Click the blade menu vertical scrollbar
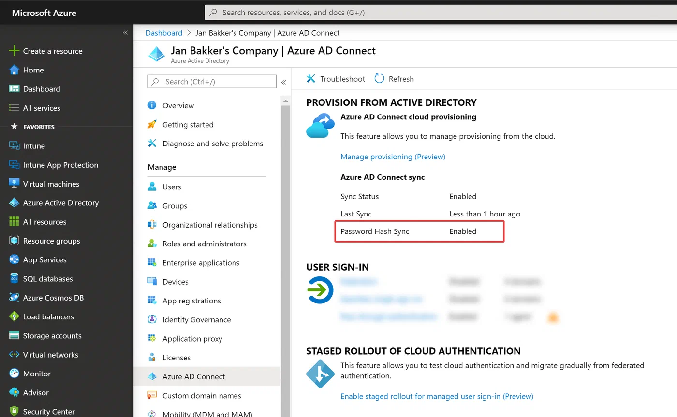Screen dimensions: 677x417 [x=285, y=256]
